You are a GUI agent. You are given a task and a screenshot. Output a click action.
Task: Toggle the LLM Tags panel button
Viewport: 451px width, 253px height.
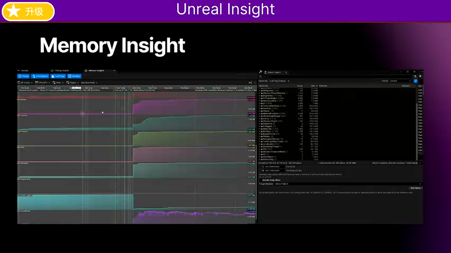[x=58, y=76]
